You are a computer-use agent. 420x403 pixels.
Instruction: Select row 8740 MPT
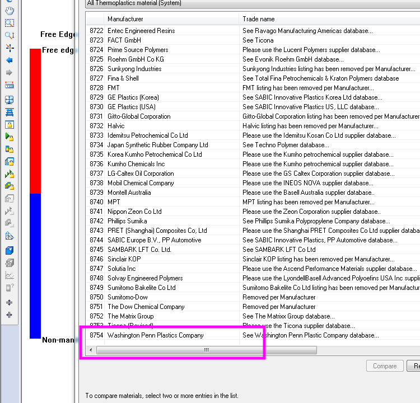click(x=253, y=202)
